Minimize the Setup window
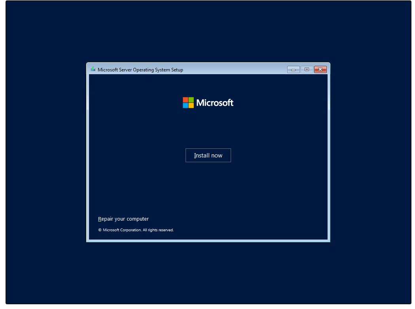Screen dimensions: 415x309 293,69
